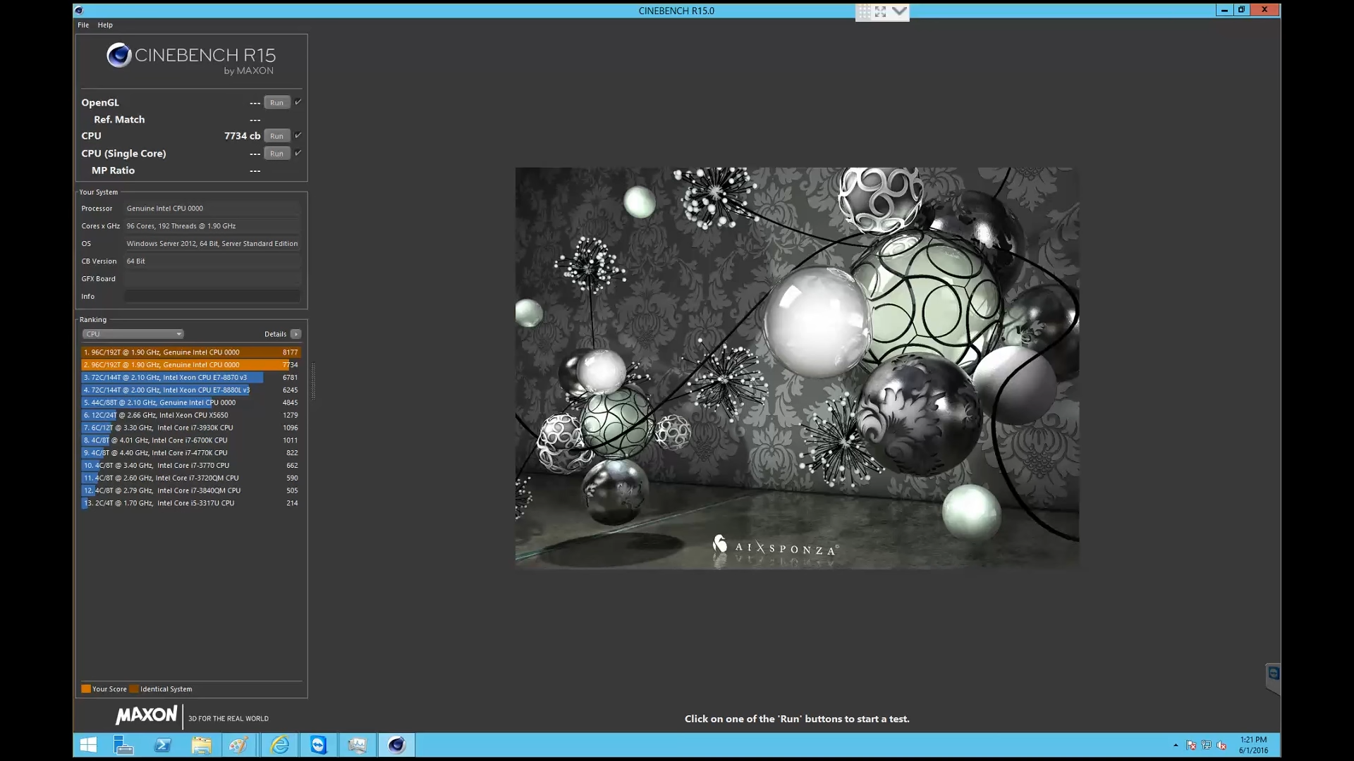
Task: Click the orange Your Score swatch
Action: point(86,689)
